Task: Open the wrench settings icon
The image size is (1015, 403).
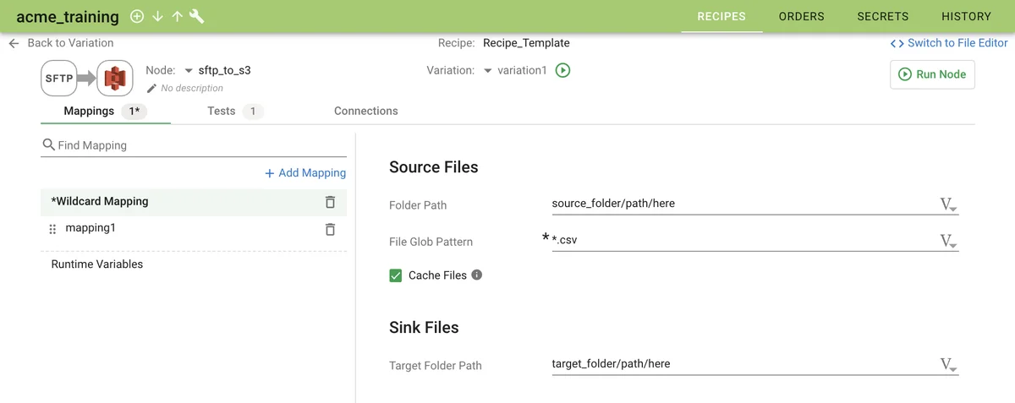Action: 197,17
